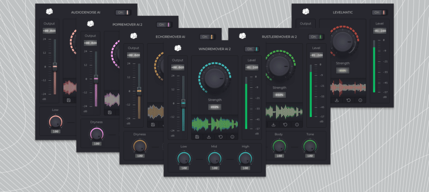Click the reset icon in WindRemover AI 2
Screen dimensions: 429x192
tap(220, 137)
